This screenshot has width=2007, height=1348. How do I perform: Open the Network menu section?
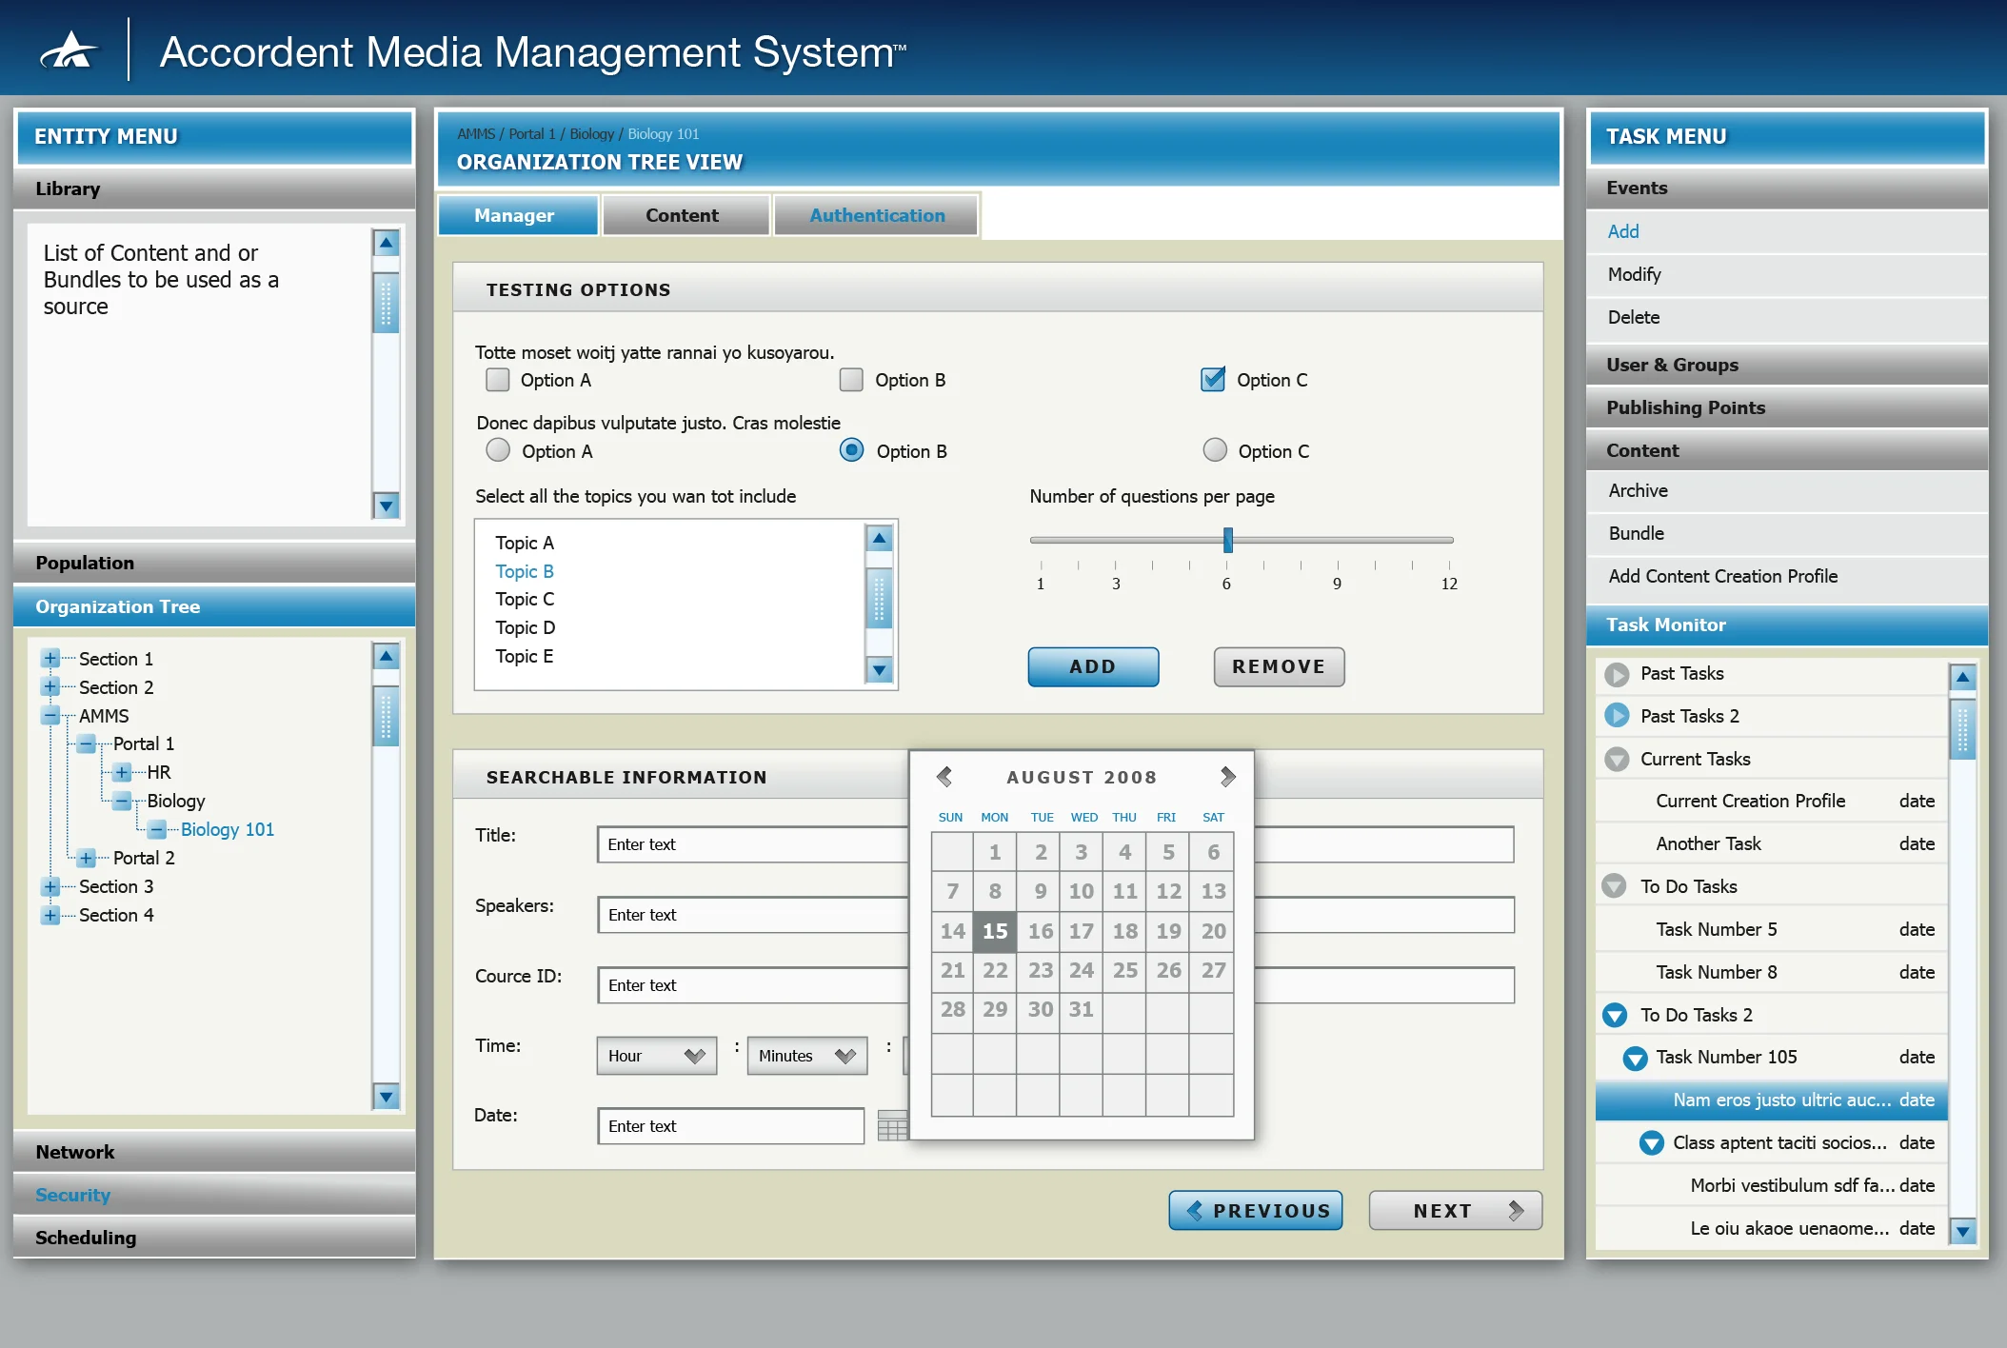pos(214,1152)
